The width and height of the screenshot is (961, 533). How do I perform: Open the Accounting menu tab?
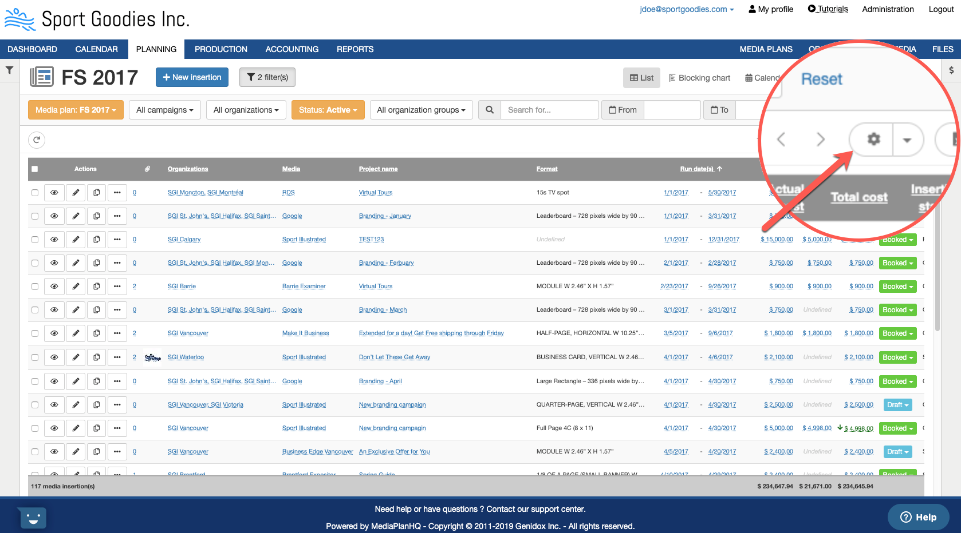[x=292, y=49]
